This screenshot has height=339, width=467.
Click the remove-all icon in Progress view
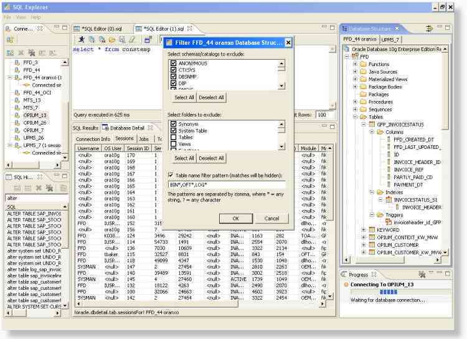[x=422, y=274]
